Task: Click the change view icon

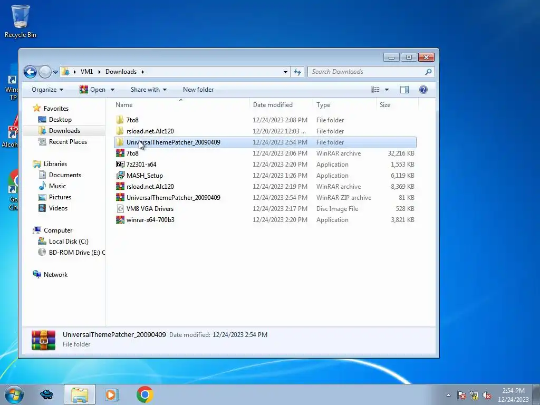Action: point(375,90)
